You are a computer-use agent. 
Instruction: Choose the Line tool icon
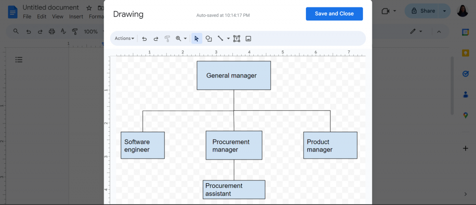point(220,38)
